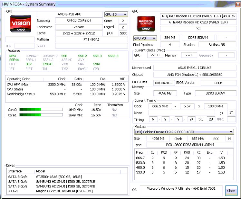
Task: Click the 384 MB video memory field
Action: pyautogui.click(x=170, y=38)
